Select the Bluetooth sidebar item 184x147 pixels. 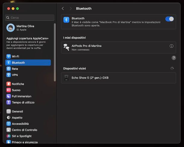point(28,63)
